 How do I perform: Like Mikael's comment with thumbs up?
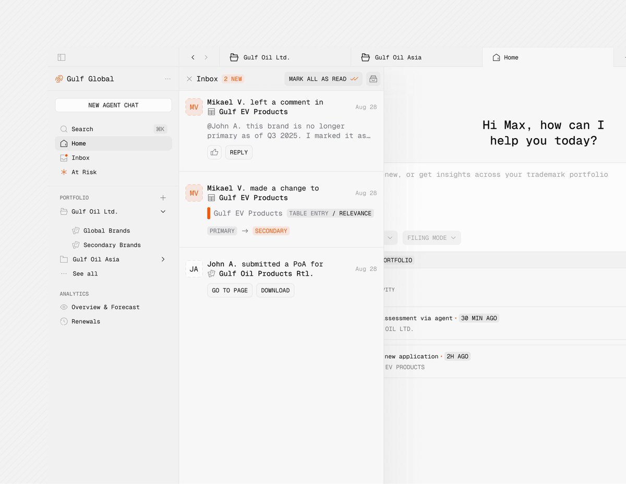click(x=214, y=152)
